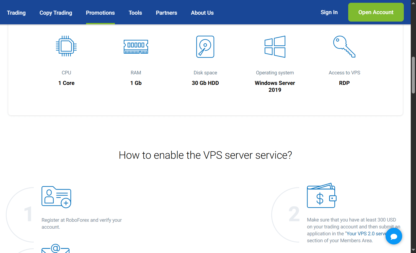Click the scrollbar down arrow
The image size is (416, 253).
click(413, 250)
